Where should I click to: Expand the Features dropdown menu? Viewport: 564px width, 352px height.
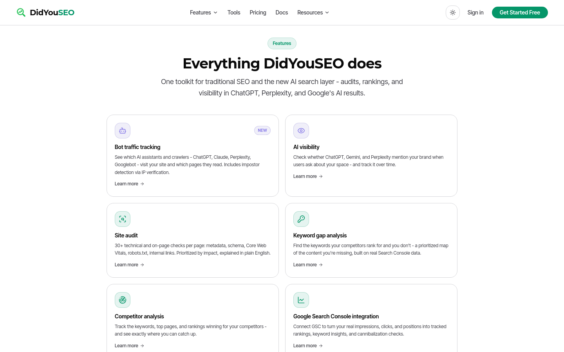tap(204, 13)
